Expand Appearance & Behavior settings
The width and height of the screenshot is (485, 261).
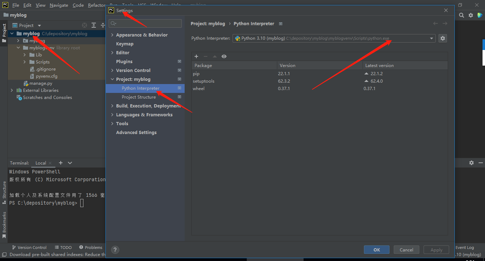[112, 35]
